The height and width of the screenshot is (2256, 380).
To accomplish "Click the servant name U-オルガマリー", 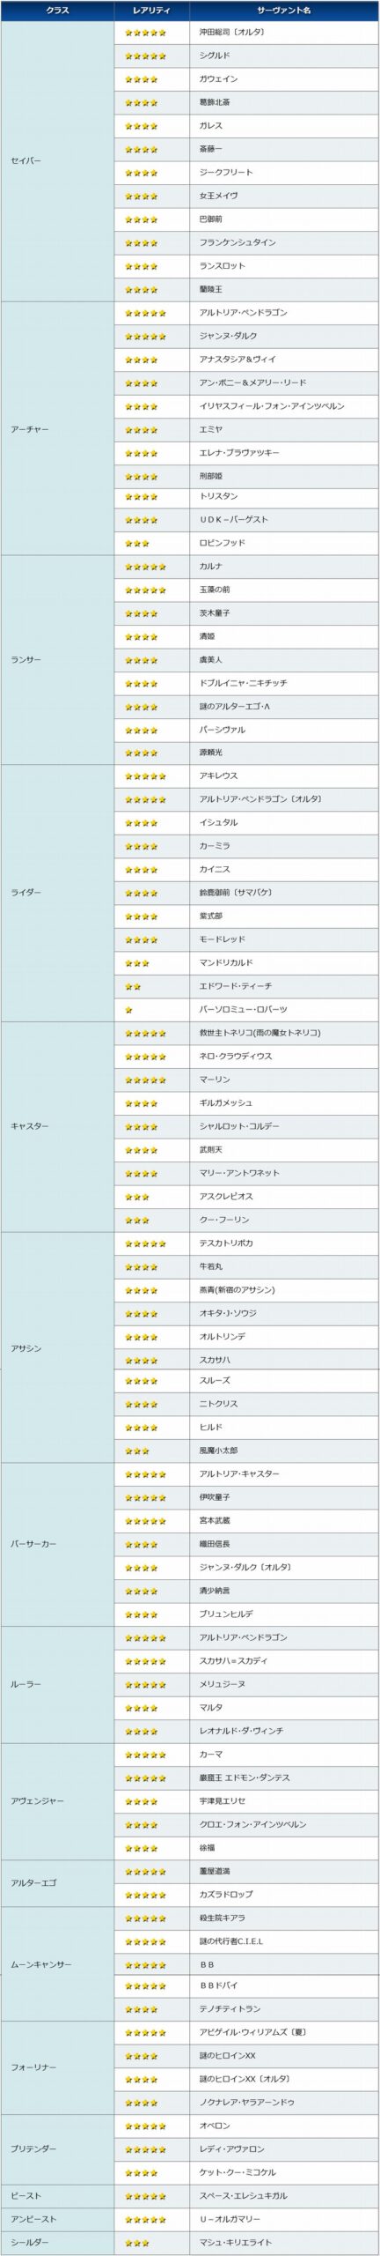I will coord(230,2219).
